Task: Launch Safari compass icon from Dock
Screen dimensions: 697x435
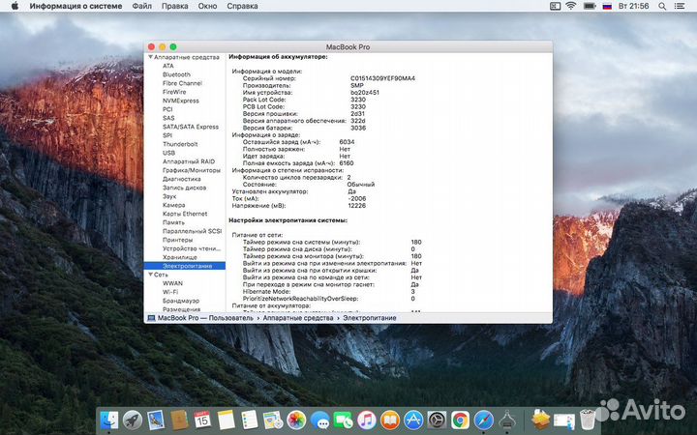Action: point(484,420)
